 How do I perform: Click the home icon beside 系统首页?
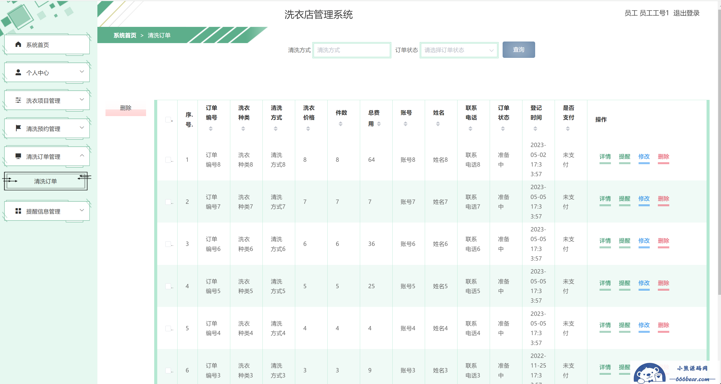(18, 44)
